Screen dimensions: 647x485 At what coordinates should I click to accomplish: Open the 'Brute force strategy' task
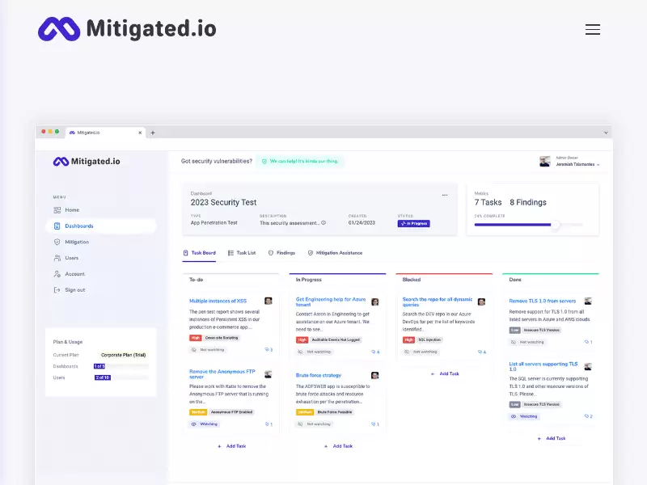click(x=319, y=375)
